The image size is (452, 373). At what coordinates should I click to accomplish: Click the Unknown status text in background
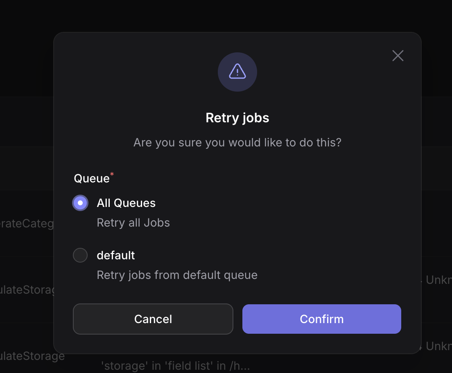click(x=438, y=280)
